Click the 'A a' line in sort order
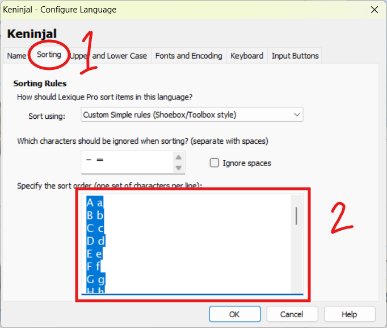 (95, 202)
